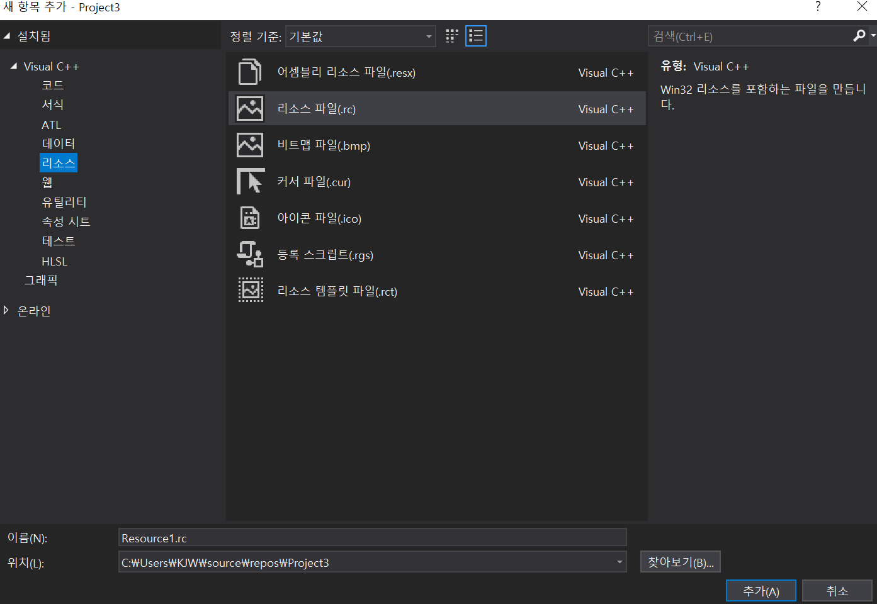The height and width of the screenshot is (604, 877).
Task: Click the assembly resource file (.resx) icon
Action: pos(250,72)
